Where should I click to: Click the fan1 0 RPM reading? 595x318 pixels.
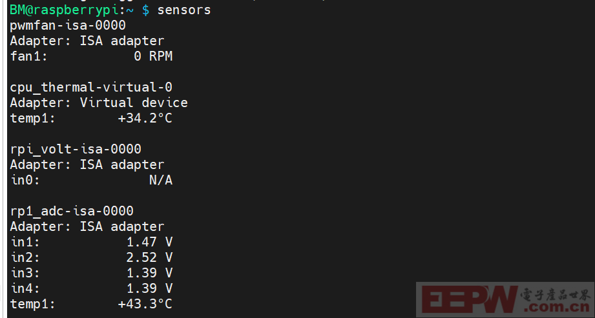click(91, 56)
